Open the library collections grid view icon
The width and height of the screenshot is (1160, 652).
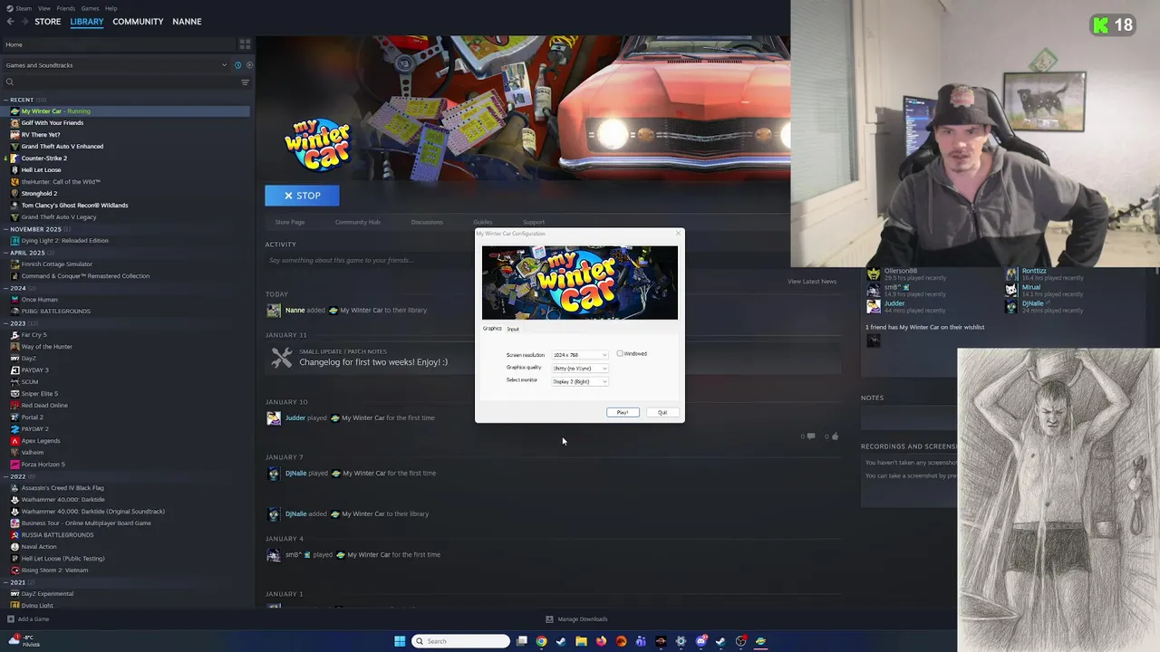[x=245, y=43]
